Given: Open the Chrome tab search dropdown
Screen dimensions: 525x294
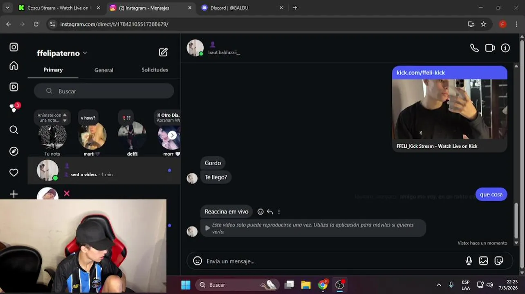Looking at the screenshot, I should (7, 8).
